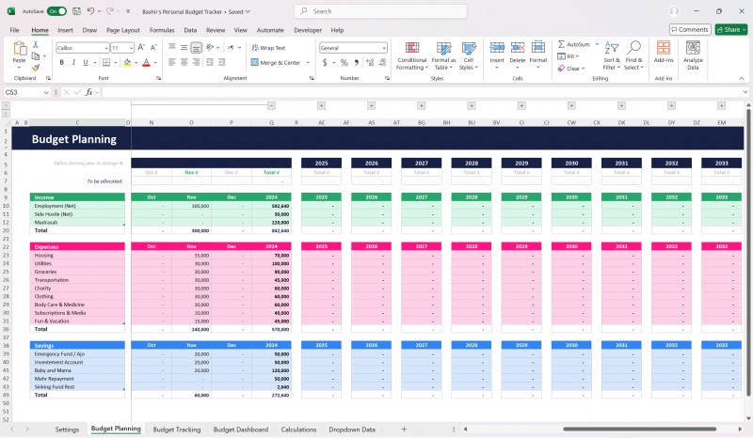Image resolution: width=753 pixels, height=438 pixels.
Task: Open the Name Box dropdown showing C53
Action: pyautogui.click(x=46, y=92)
